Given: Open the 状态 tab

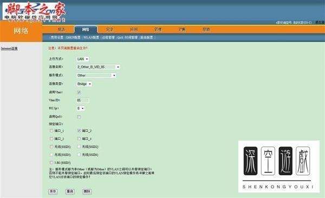Looking at the screenshot, I should coord(62,29).
